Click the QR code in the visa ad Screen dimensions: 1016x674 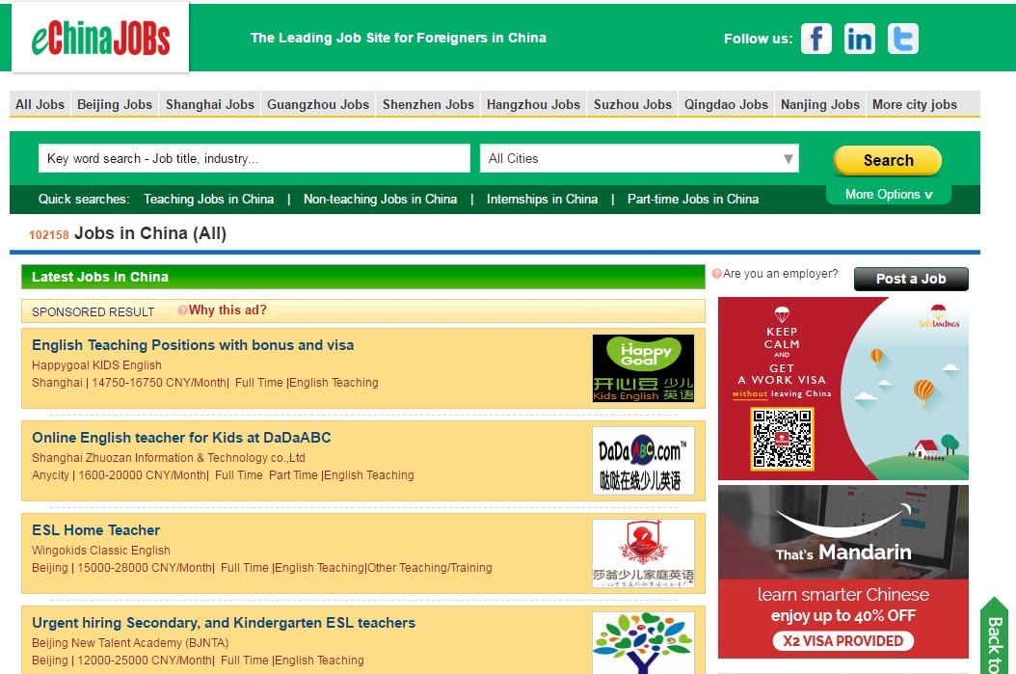[782, 439]
